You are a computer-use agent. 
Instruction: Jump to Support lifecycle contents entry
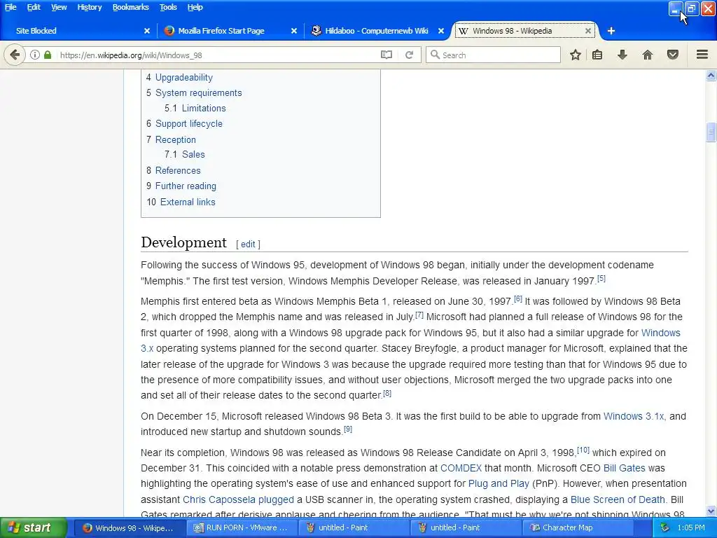pos(189,124)
